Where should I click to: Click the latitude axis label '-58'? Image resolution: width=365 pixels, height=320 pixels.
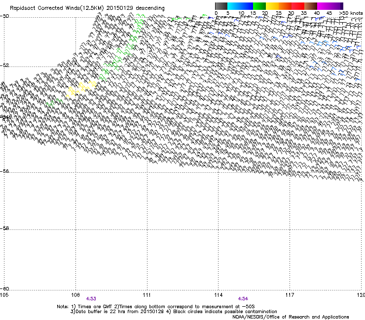tap(4, 228)
